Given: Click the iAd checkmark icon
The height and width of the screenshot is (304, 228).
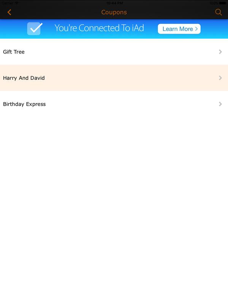Looking at the screenshot, I should point(35,28).
